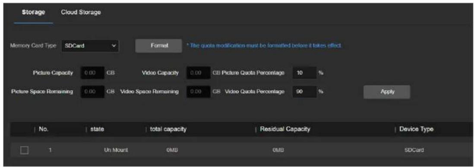474x167 pixels.
Task: Click the Video Quota Percentage field
Action: [x=304, y=91]
